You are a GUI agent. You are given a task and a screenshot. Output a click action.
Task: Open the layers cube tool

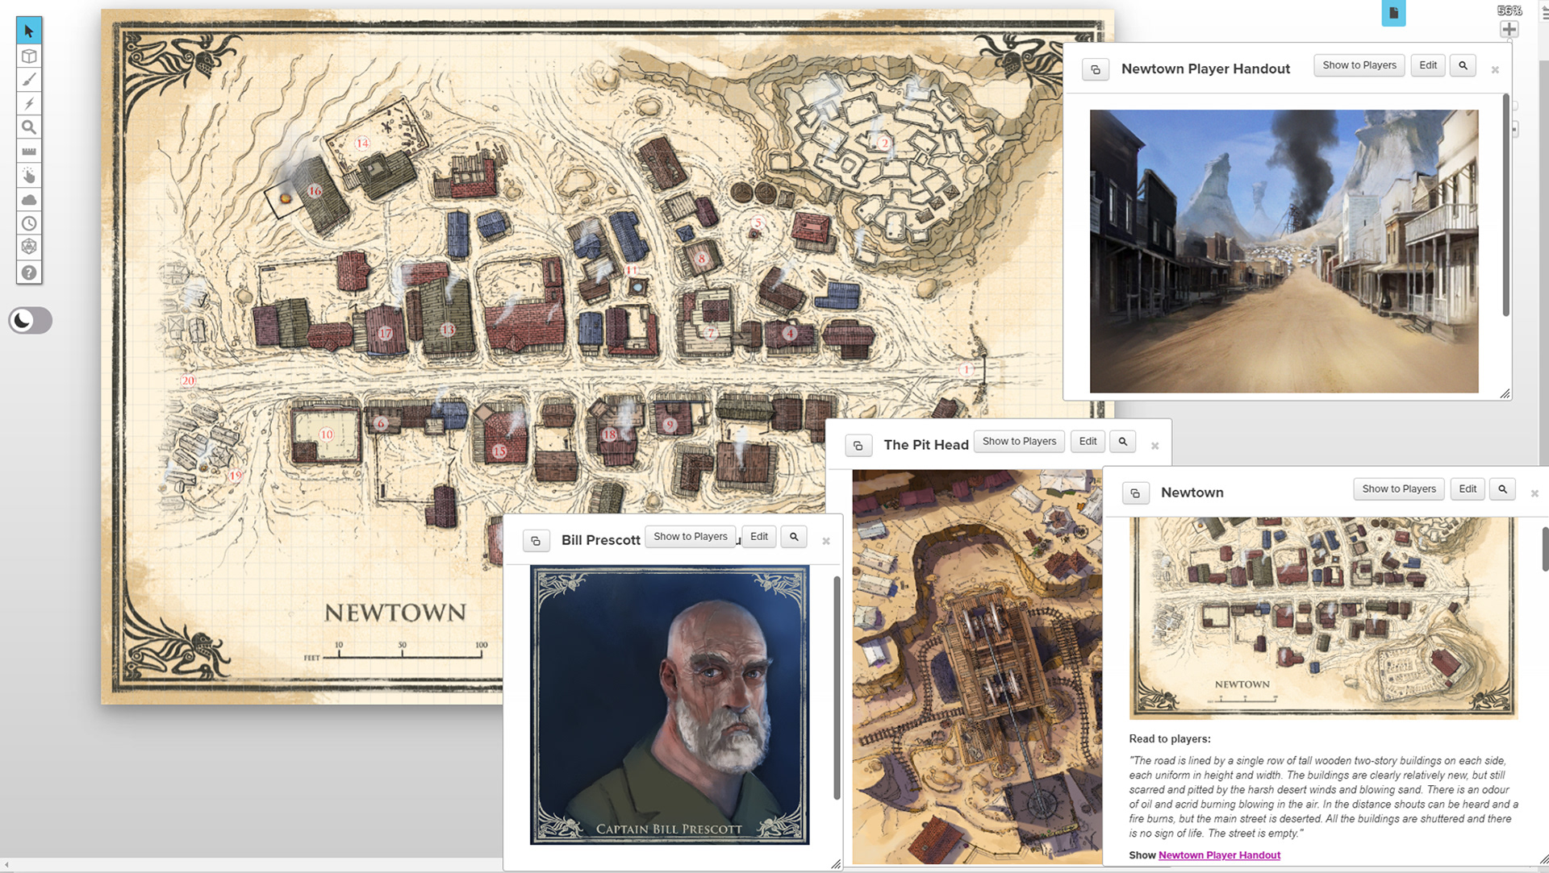(29, 56)
